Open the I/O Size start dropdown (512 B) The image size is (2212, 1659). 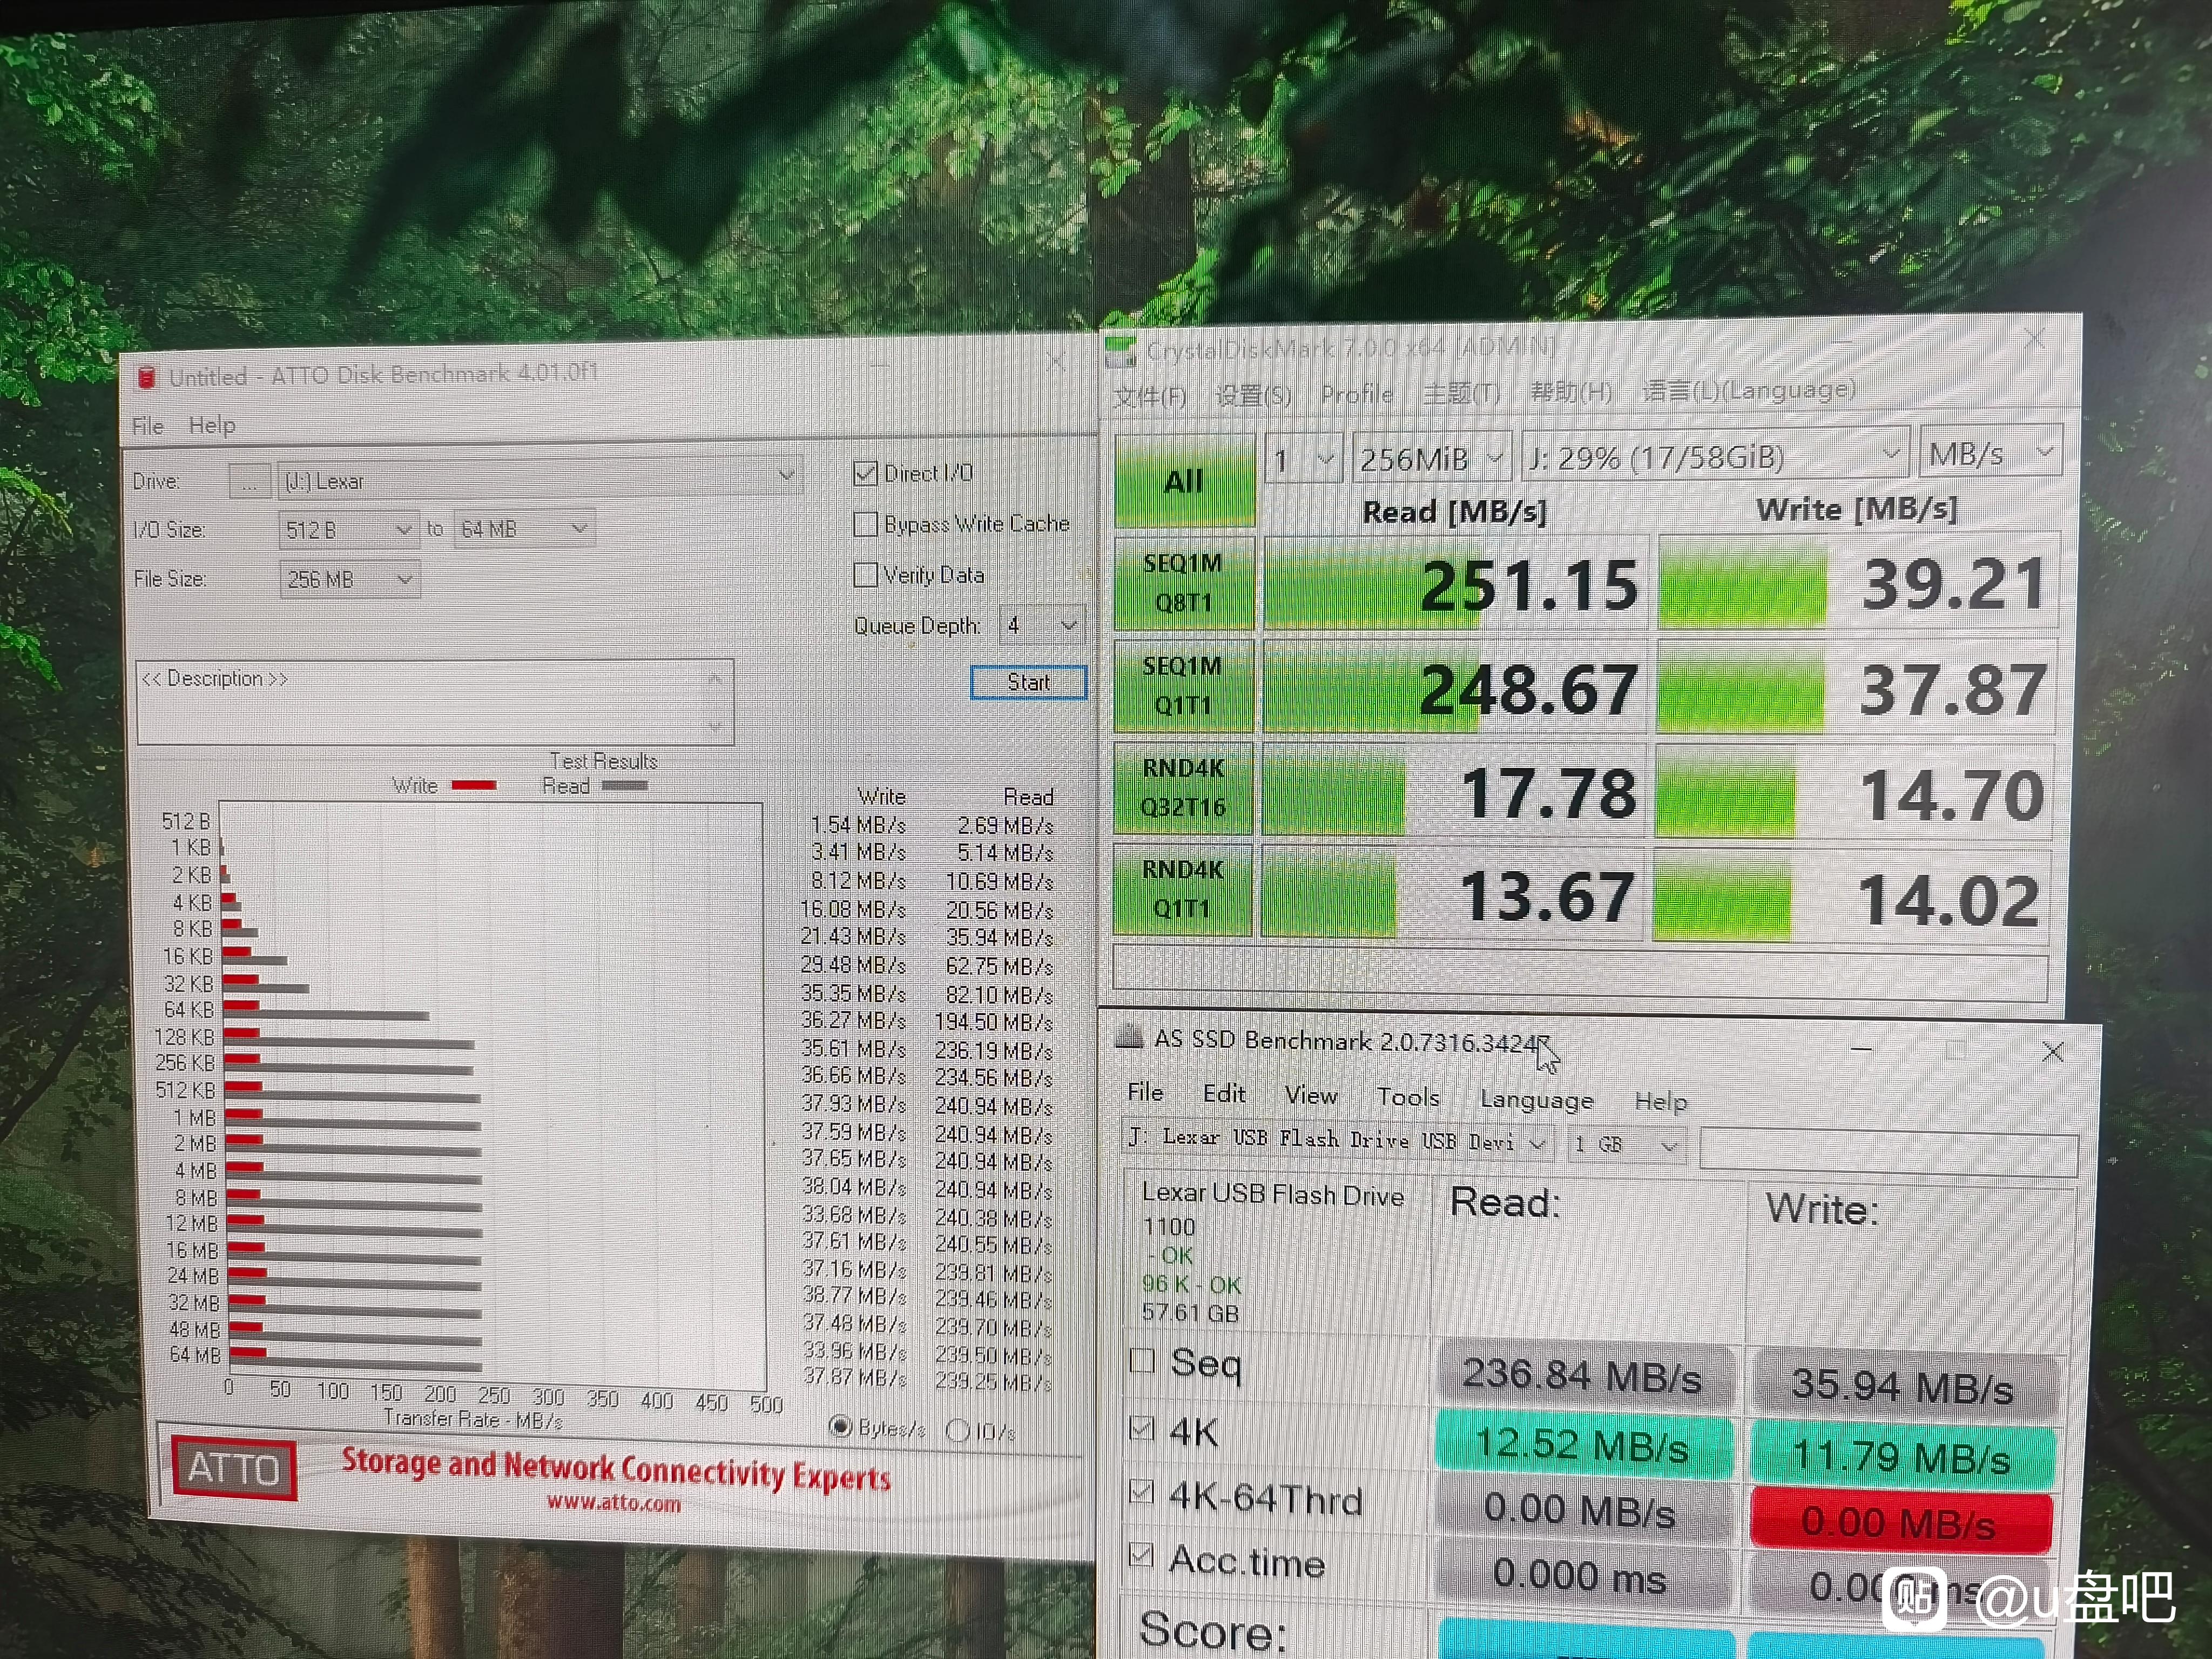pos(348,529)
